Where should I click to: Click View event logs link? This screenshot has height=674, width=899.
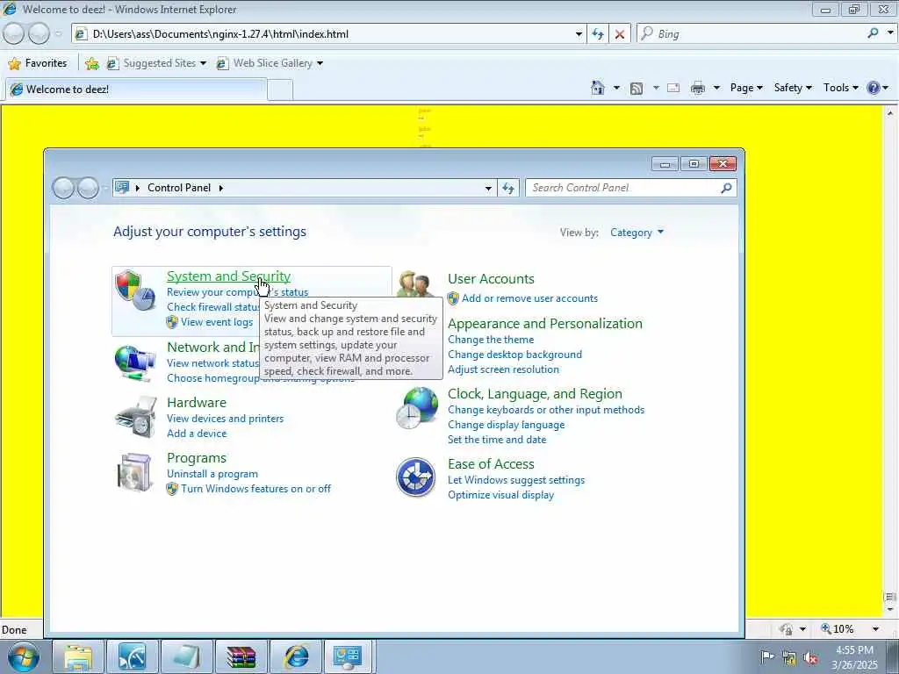click(217, 322)
